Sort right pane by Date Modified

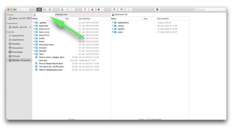click(x=168, y=19)
